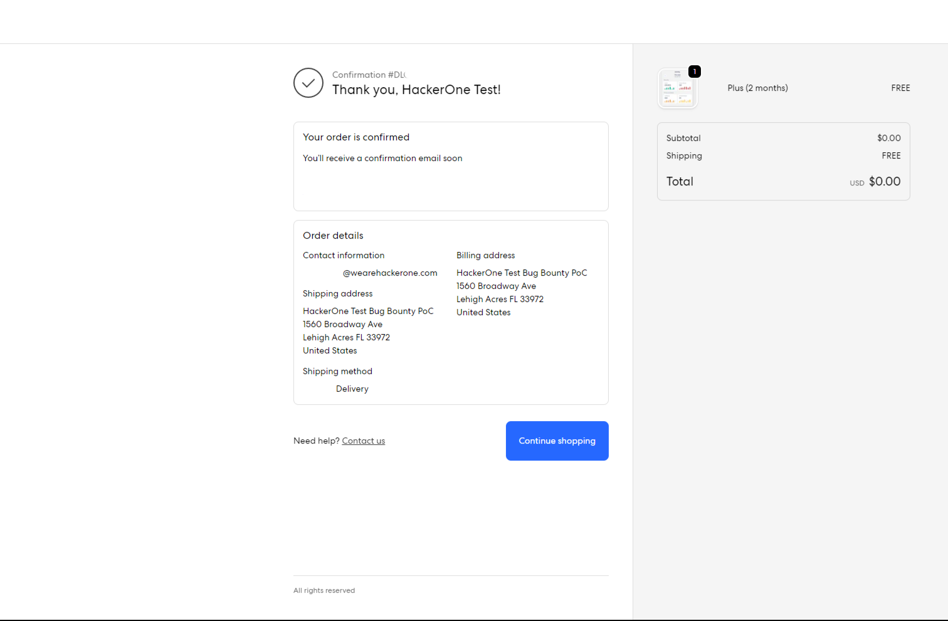Select the @wearehackerone.com email text
The width and height of the screenshot is (948, 621).
tap(390, 273)
